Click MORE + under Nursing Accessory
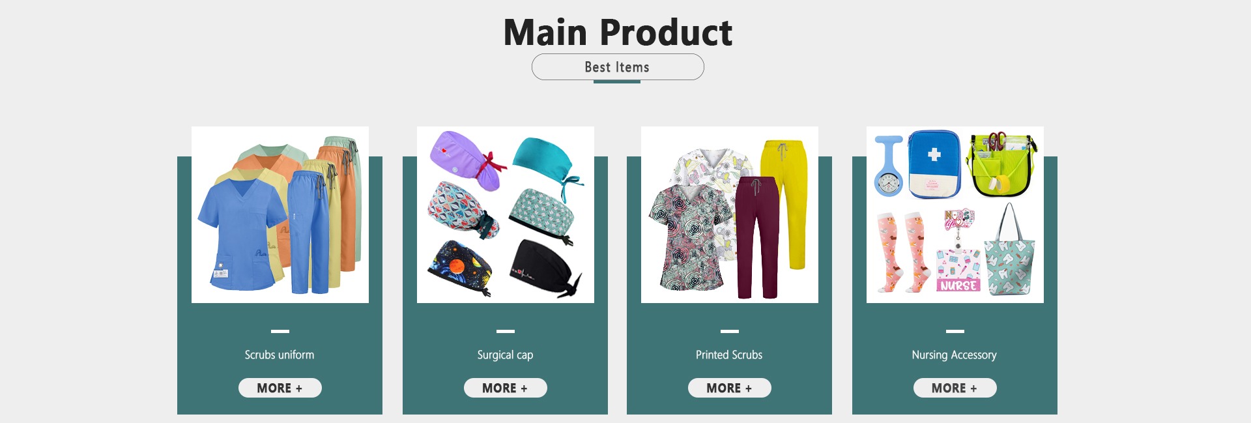 [x=955, y=388]
